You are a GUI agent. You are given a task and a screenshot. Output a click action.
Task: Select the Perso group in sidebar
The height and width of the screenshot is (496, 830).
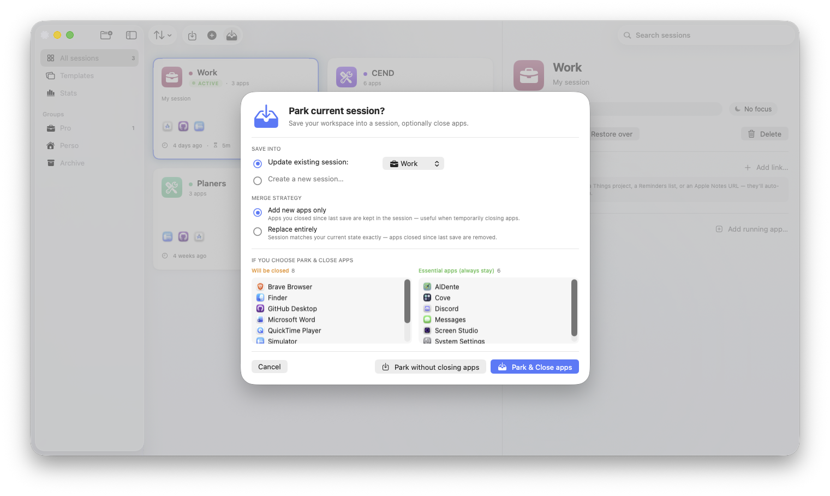89,145
